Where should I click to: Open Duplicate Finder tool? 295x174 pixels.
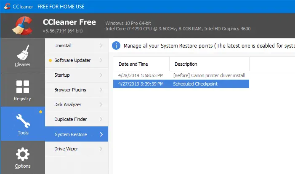(77, 119)
